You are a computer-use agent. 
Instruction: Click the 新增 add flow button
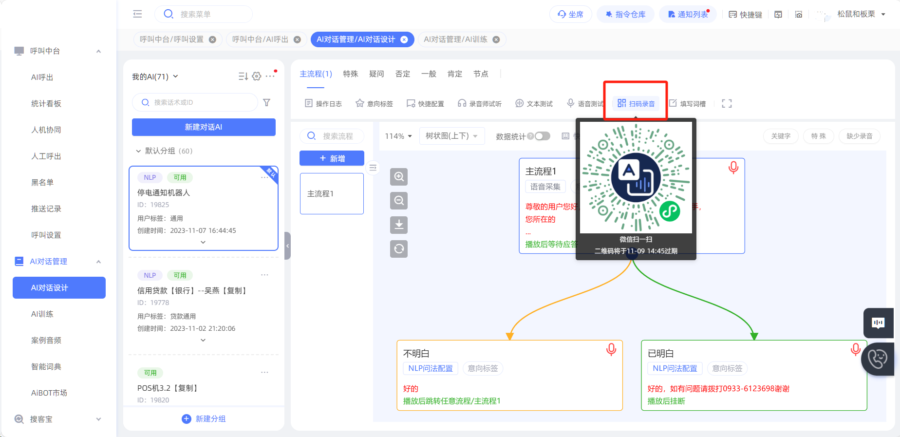(332, 158)
